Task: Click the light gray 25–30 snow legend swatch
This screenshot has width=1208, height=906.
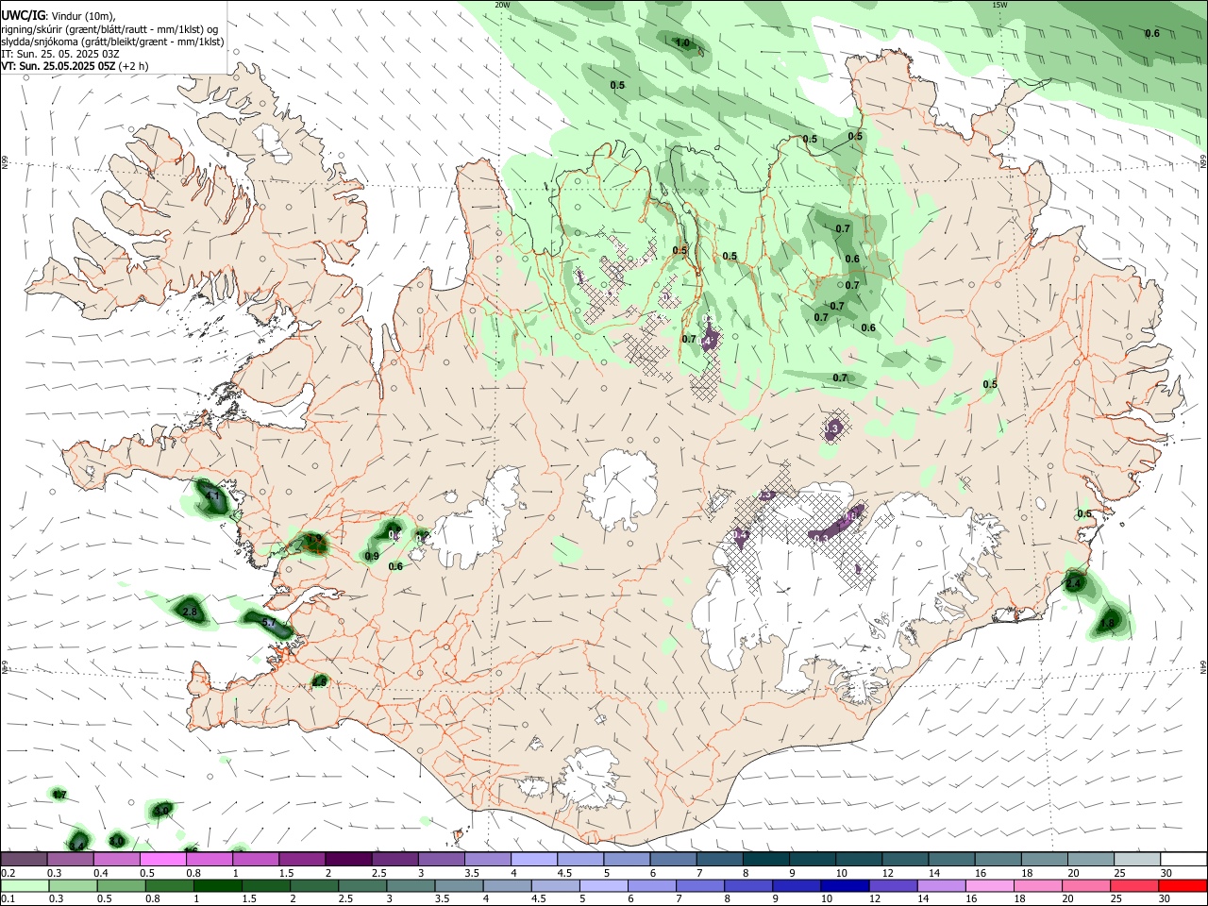Action: point(1136,859)
